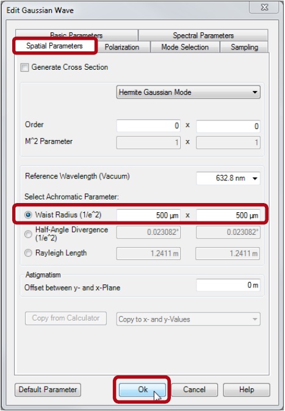Enable Generate Cross Section checkbox
The height and width of the screenshot is (411, 285).
[x=24, y=67]
